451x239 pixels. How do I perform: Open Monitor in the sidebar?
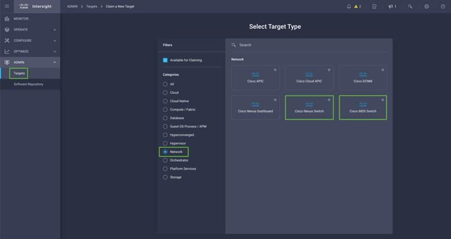click(x=21, y=18)
